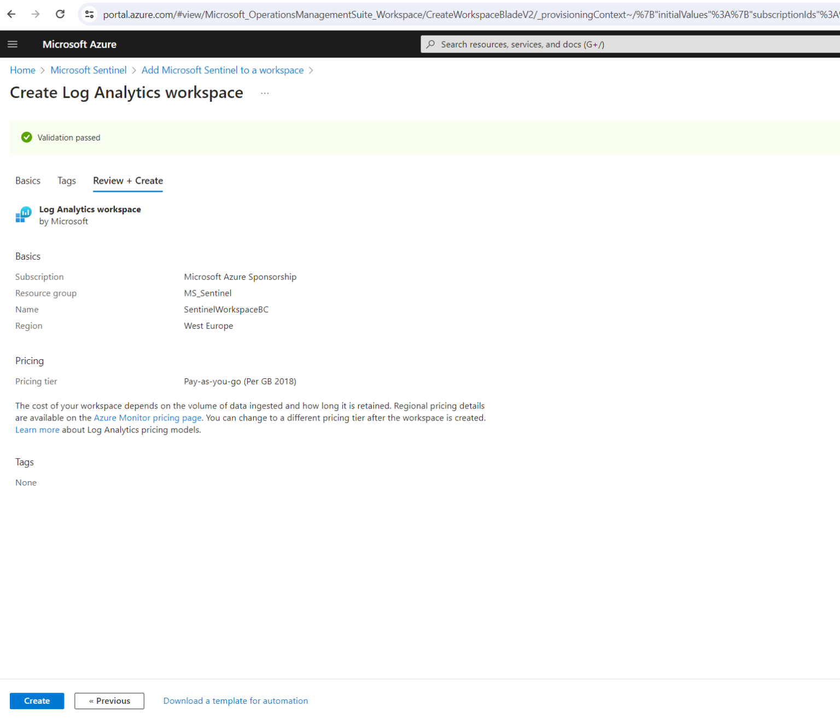
Task: Click the Pricing section heading
Action: (x=30, y=361)
